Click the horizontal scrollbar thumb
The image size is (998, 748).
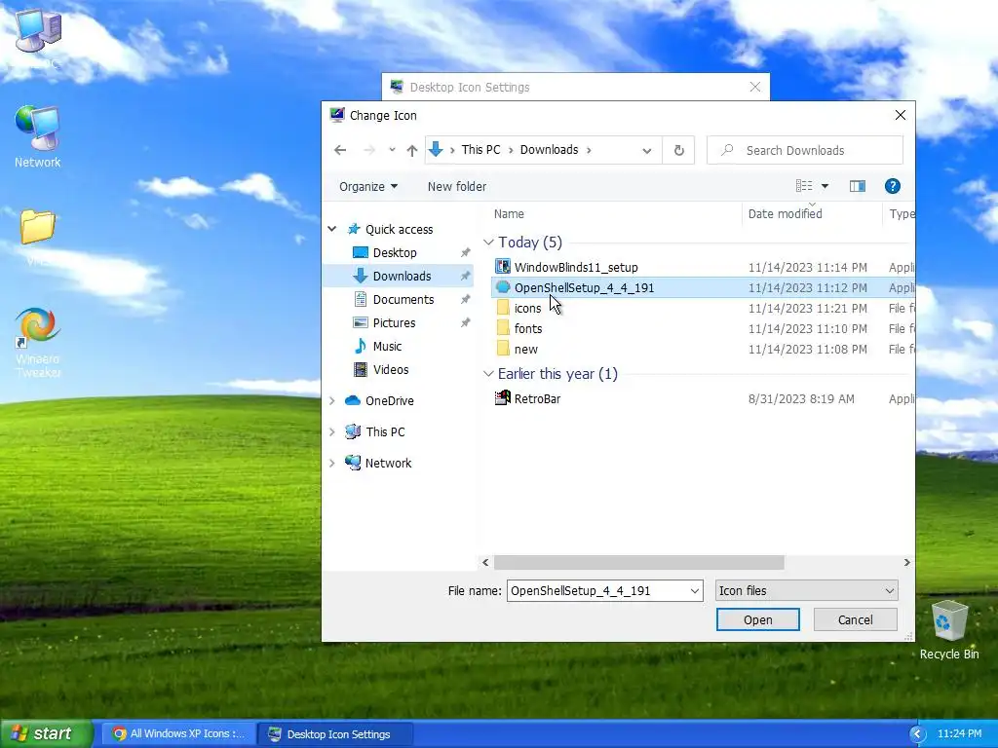coord(639,562)
